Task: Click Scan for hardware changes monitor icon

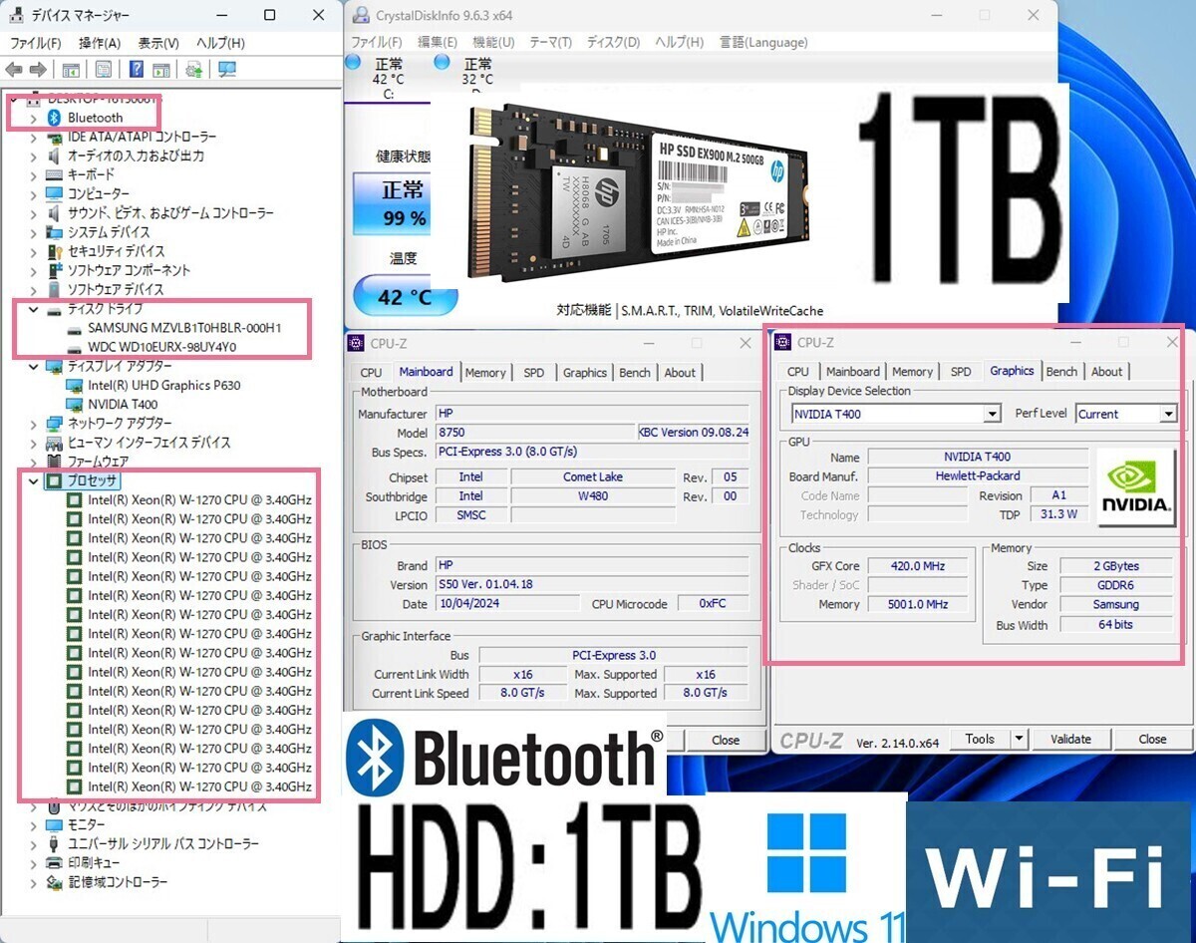Action: click(x=227, y=70)
